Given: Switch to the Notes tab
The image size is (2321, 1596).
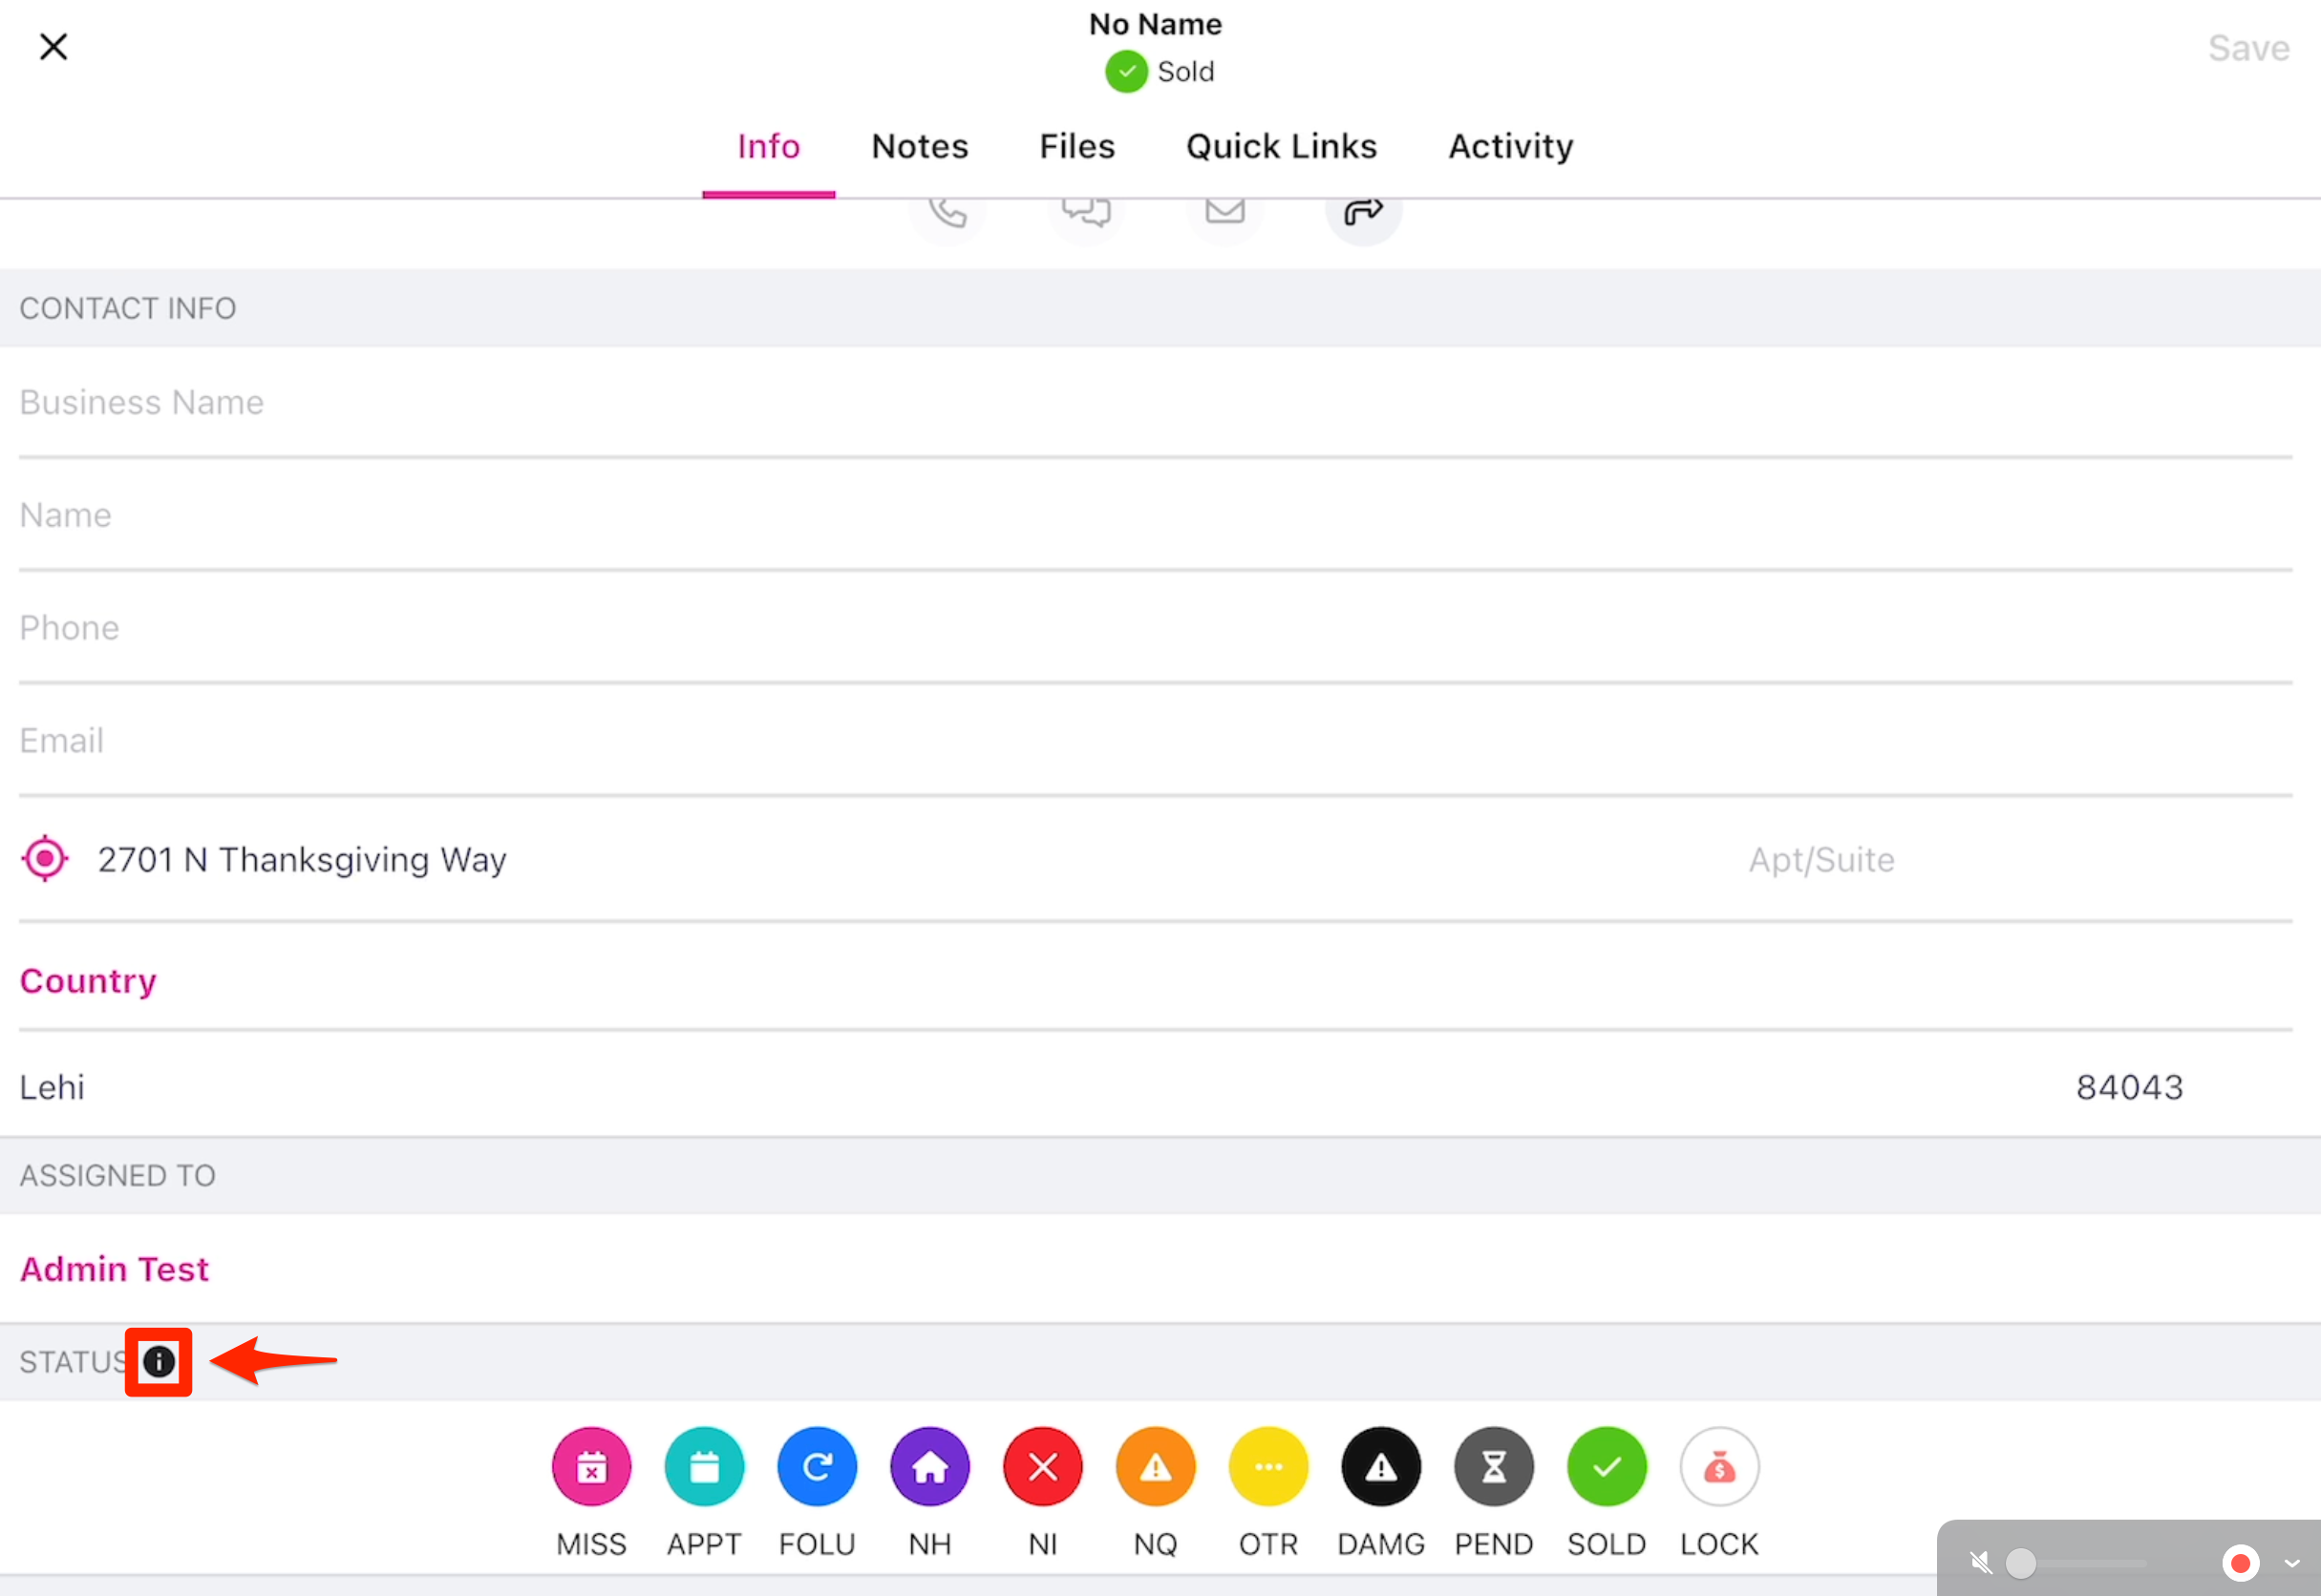Looking at the screenshot, I should [x=920, y=147].
